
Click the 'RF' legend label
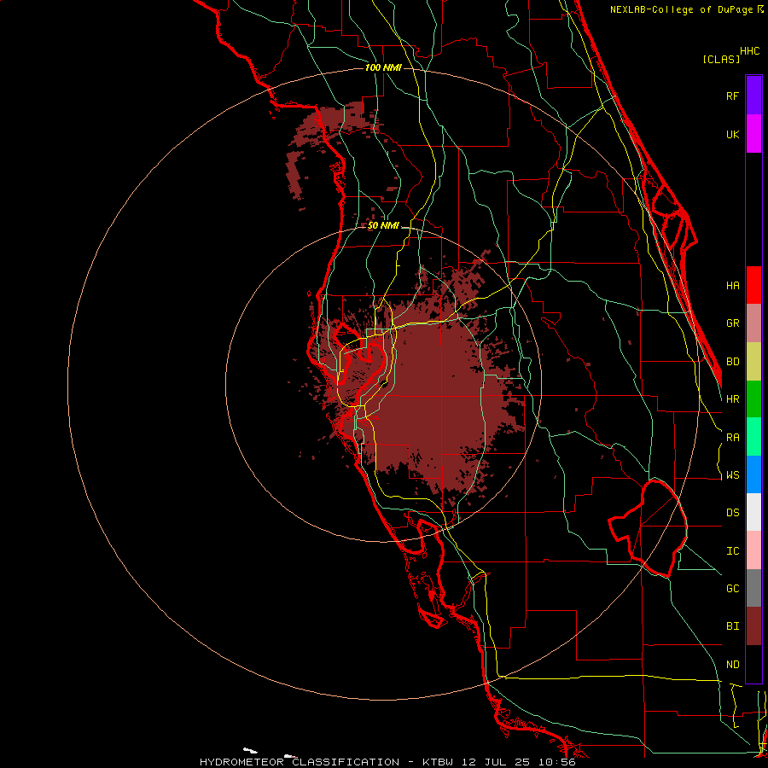pyautogui.click(x=732, y=96)
